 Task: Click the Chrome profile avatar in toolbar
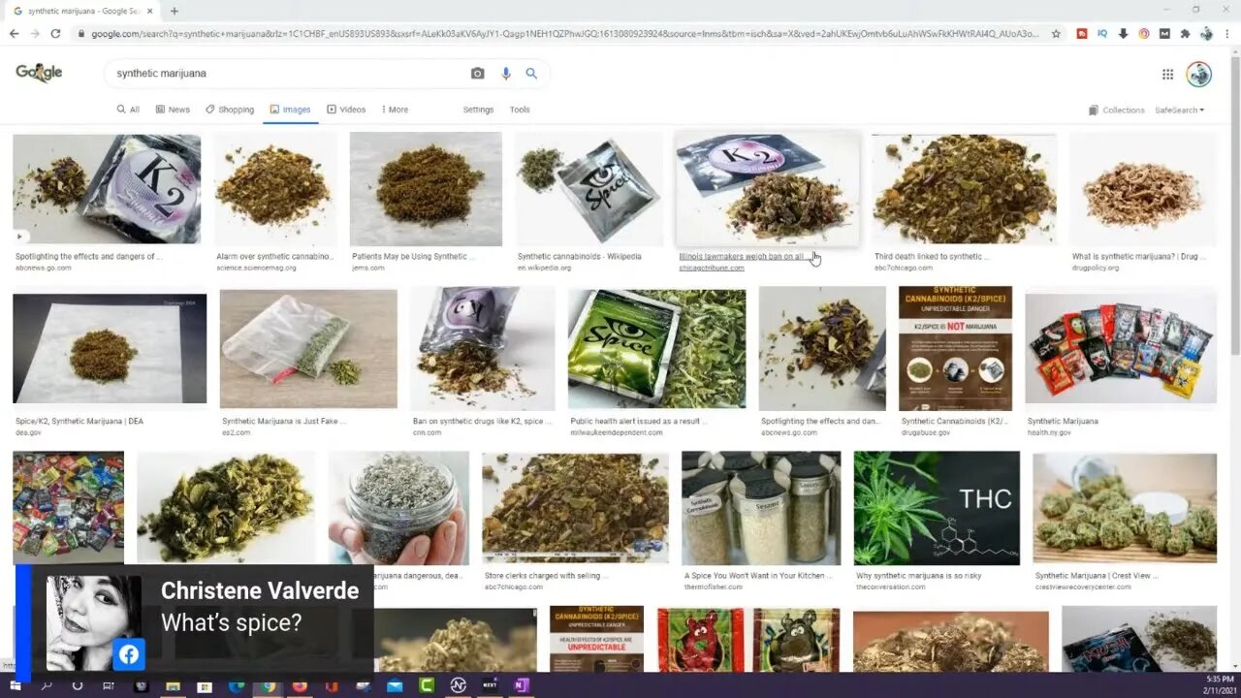(1206, 33)
